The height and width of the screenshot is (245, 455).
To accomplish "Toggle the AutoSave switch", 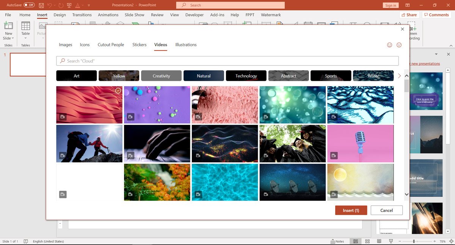I will coord(29,5).
